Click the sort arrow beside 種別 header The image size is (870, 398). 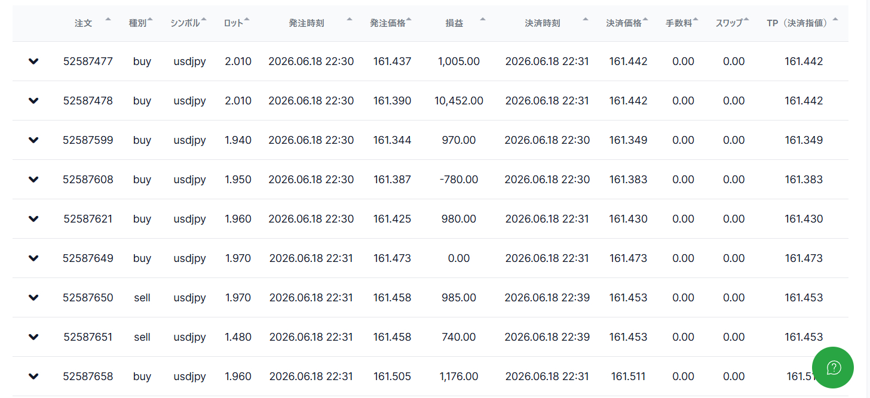click(x=150, y=20)
